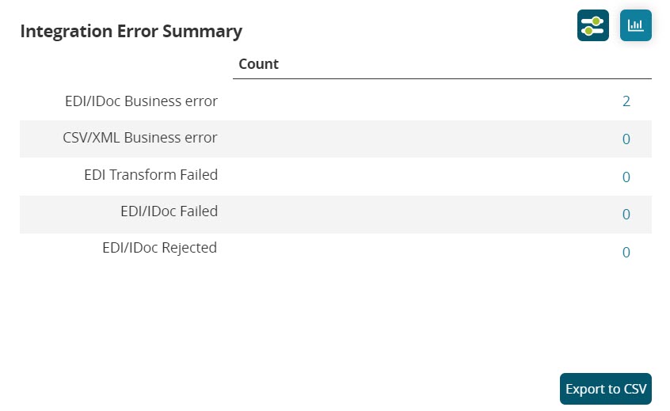
Task: Click the EDI/IDoc Failed count value
Action: pyautogui.click(x=626, y=215)
